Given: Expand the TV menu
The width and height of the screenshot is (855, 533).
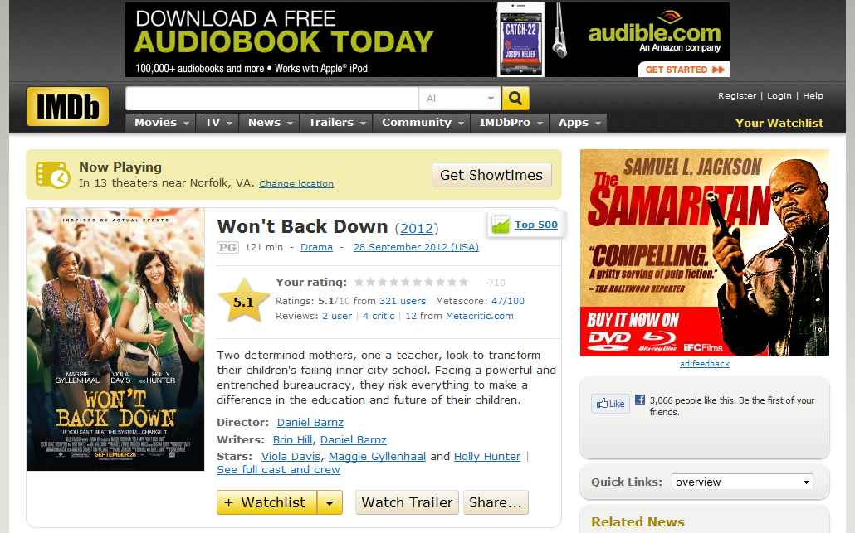Looking at the screenshot, I should (218, 123).
